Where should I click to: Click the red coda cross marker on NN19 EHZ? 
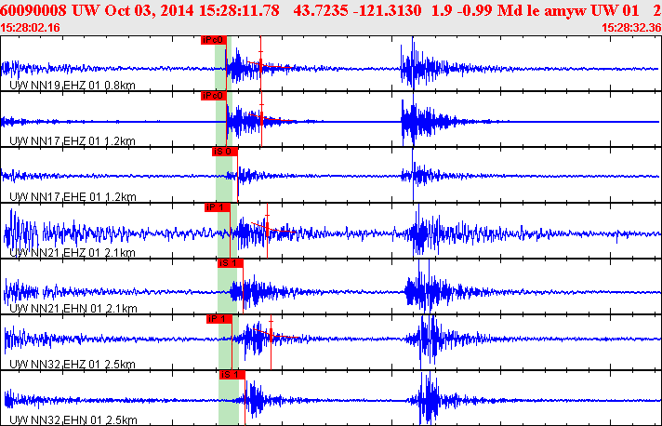[261, 63]
